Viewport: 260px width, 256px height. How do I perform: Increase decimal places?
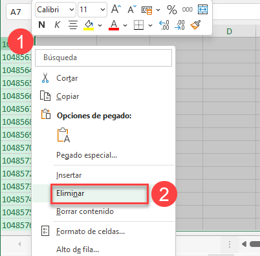[164, 25]
